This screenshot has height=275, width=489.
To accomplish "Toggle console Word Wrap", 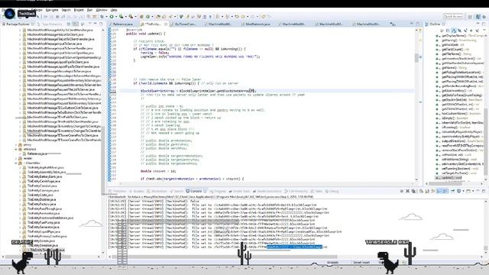I will (x=433, y=191).
